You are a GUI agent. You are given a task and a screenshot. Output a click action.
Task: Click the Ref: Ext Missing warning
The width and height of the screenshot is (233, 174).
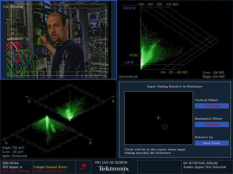pos(15,171)
